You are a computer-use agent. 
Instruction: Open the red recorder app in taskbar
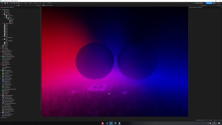point(103,123)
